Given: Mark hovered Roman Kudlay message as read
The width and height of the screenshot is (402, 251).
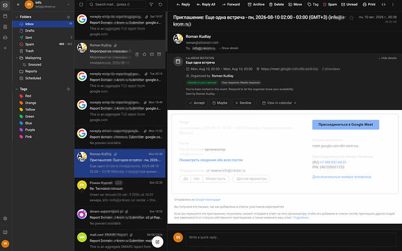Looking at the screenshot, I should (x=152, y=54).
